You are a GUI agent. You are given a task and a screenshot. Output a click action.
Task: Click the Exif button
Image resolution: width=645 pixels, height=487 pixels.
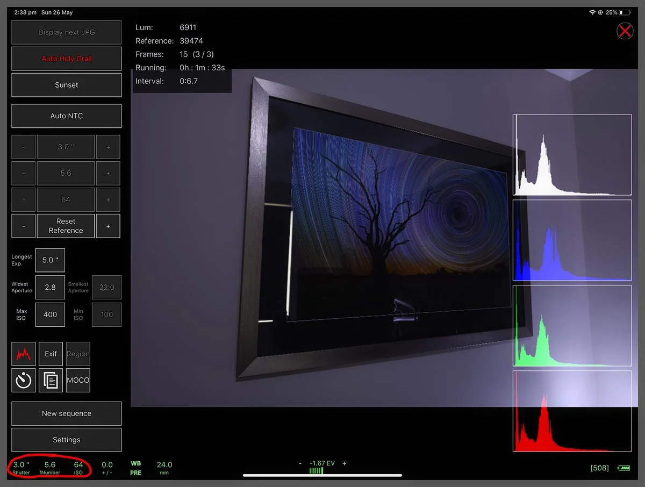[x=51, y=354]
